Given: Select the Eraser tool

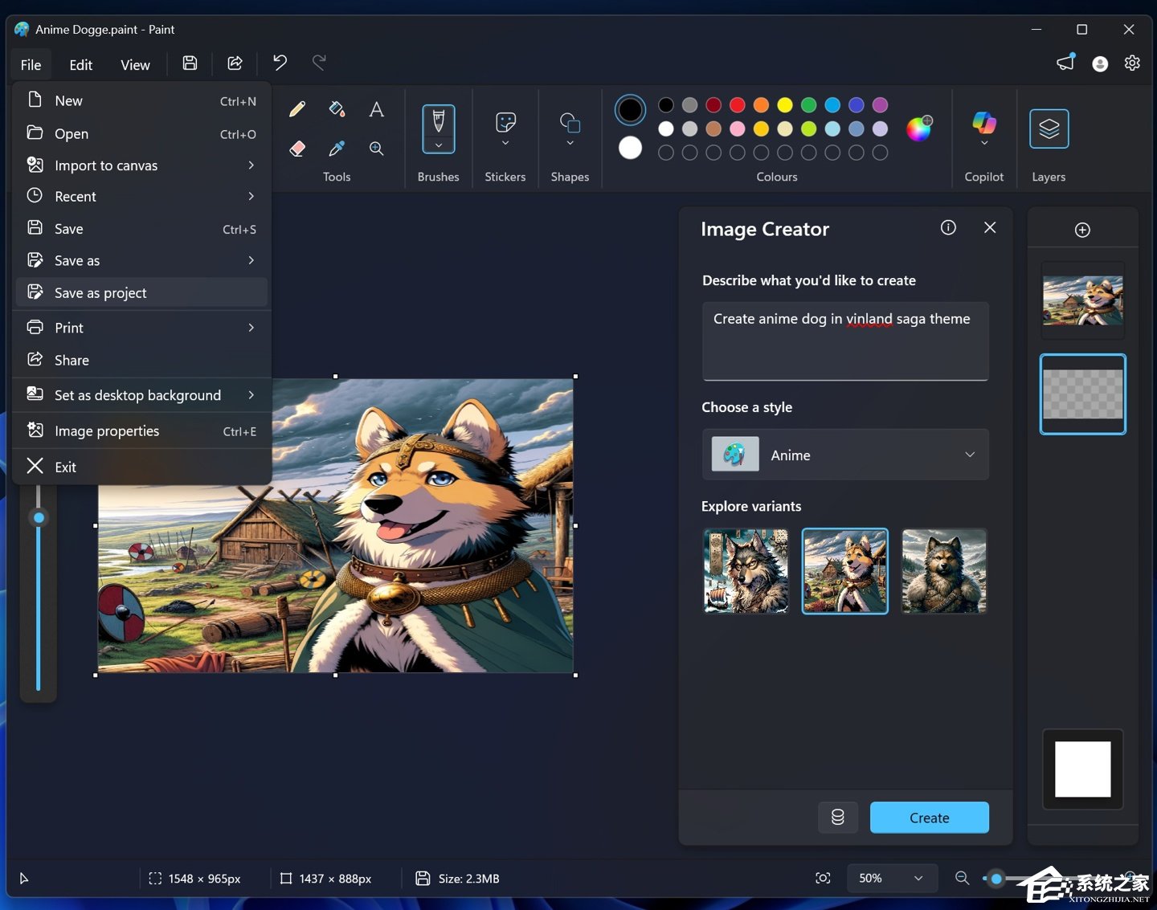Looking at the screenshot, I should [x=297, y=149].
